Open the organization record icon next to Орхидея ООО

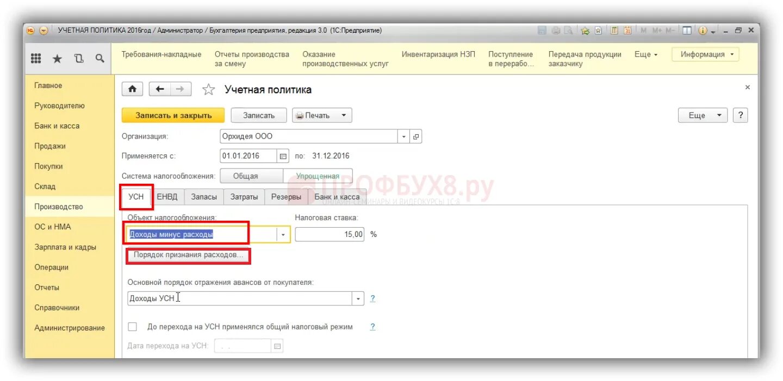coord(417,136)
